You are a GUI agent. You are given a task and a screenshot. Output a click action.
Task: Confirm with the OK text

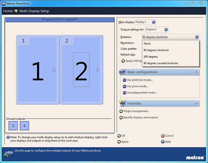tap(123, 136)
